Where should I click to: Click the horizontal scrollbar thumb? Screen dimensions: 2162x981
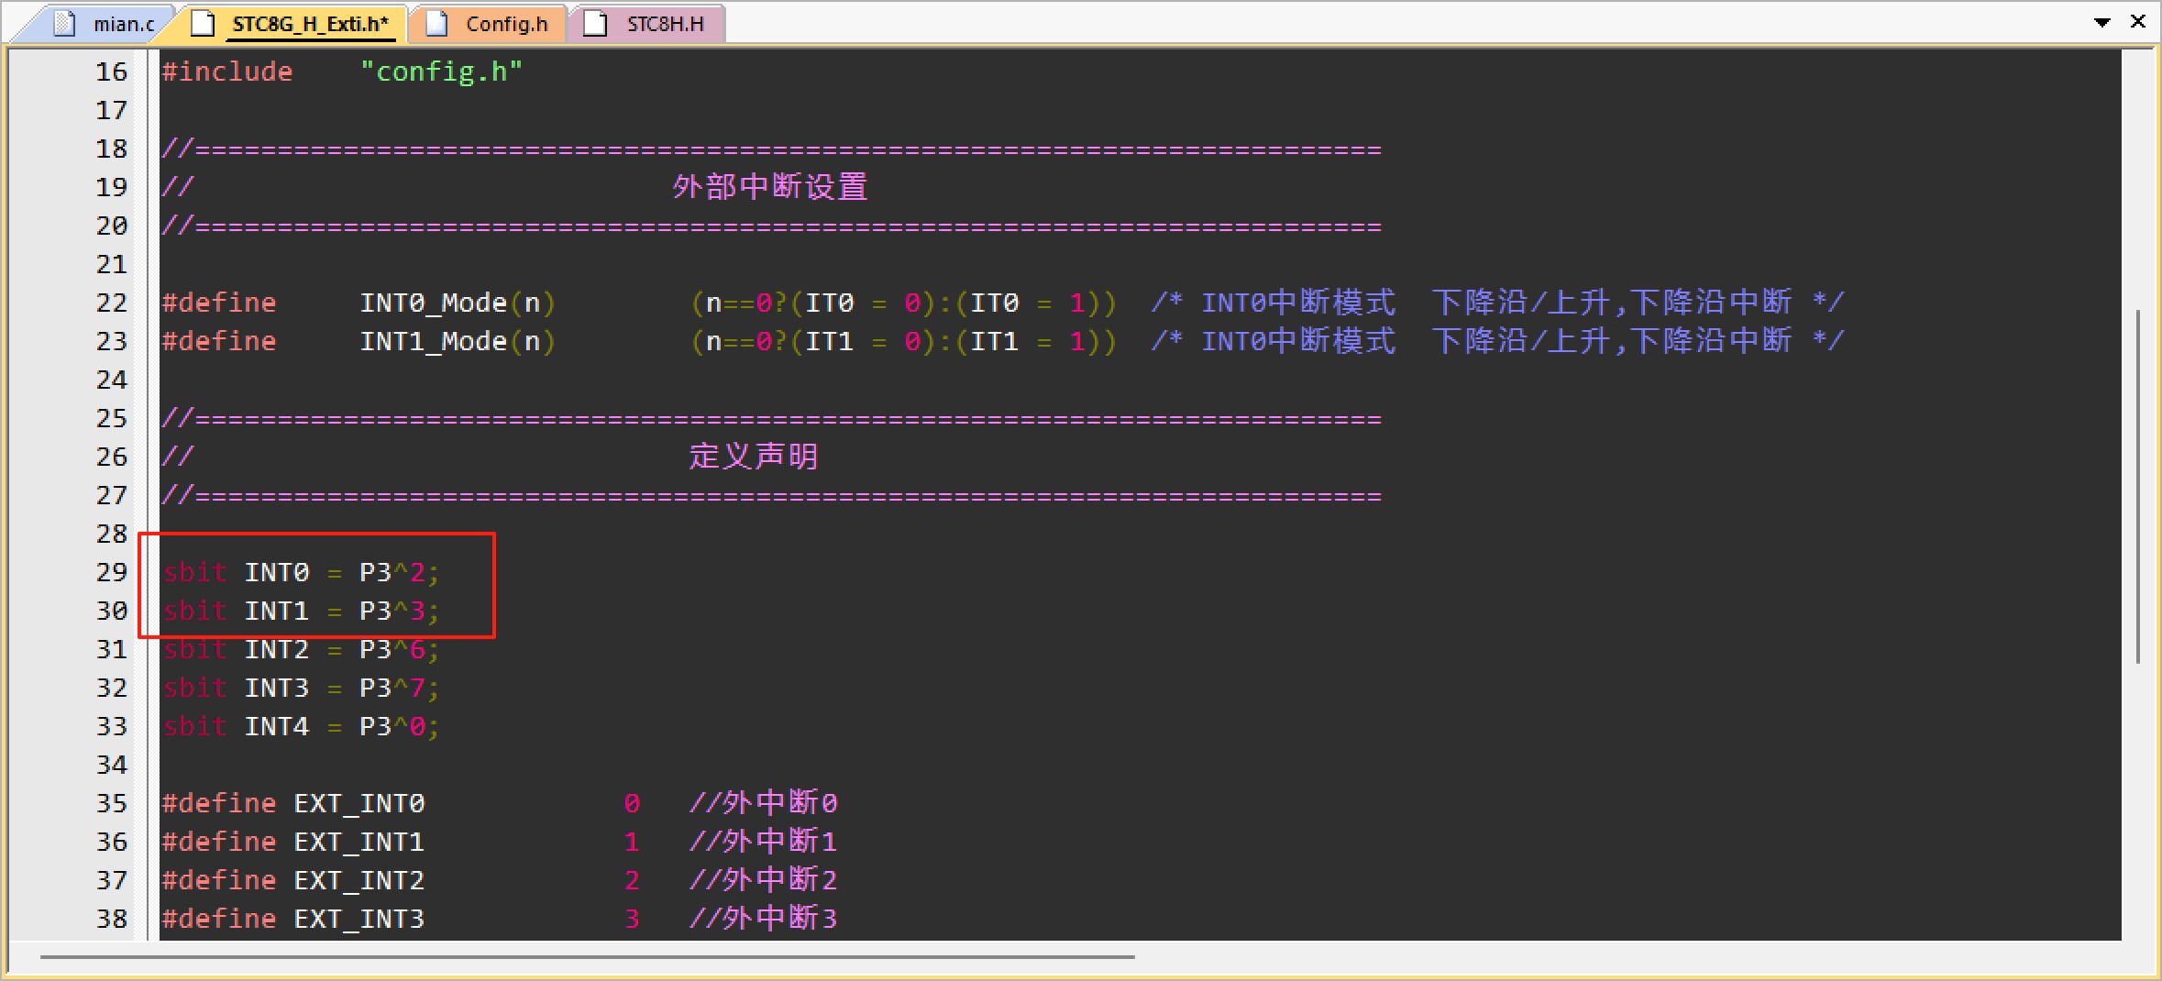(x=587, y=957)
